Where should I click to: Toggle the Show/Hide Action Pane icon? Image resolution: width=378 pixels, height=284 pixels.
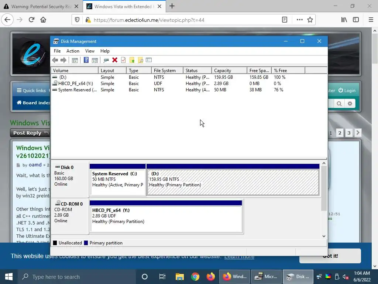(x=95, y=60)
